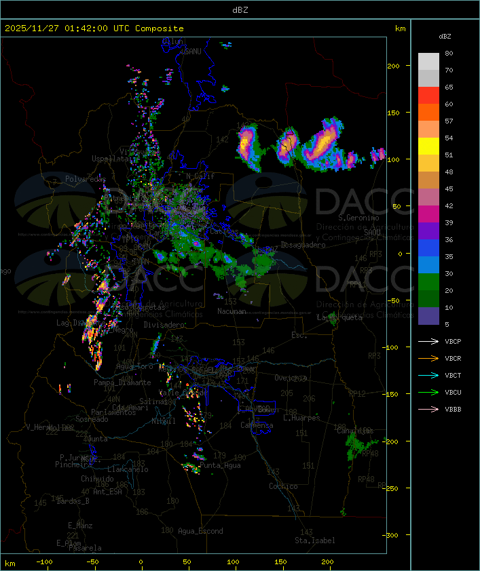
Task: Click legend value 45
Action: coord(449,189)
